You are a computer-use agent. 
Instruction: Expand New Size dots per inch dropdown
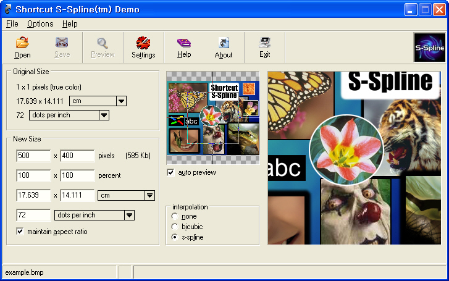[x=129, y=215]
